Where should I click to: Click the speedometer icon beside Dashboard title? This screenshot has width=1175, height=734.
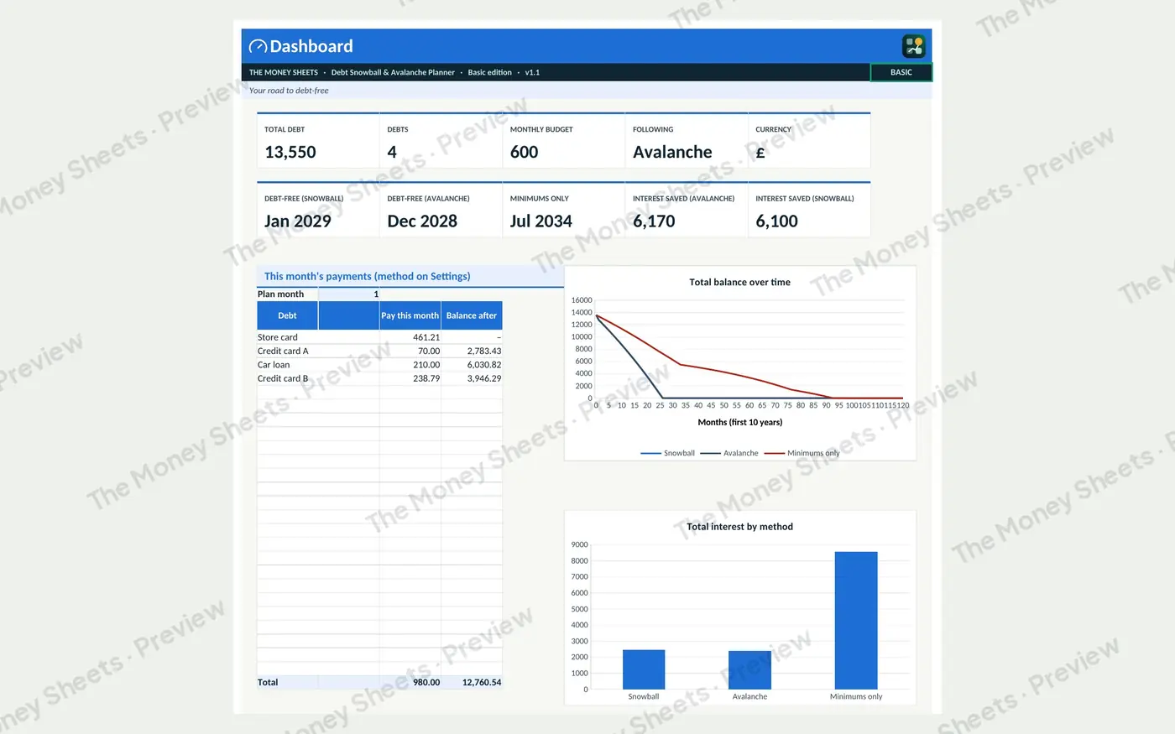[258, 47]
